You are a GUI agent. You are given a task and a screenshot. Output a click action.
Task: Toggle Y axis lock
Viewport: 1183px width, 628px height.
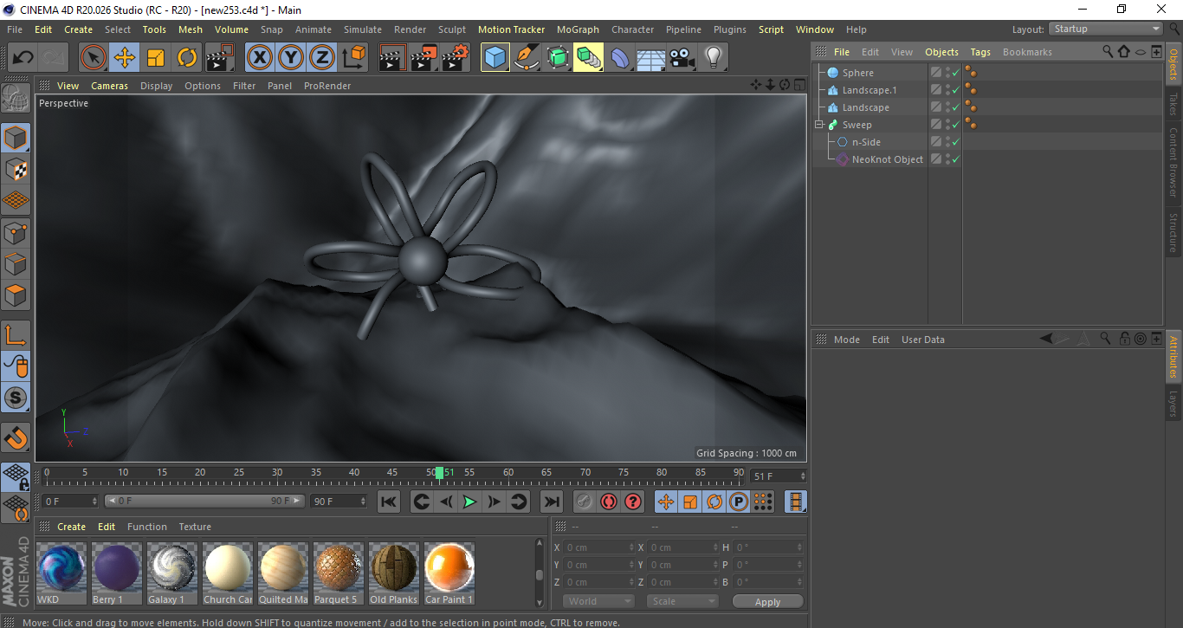291,58
